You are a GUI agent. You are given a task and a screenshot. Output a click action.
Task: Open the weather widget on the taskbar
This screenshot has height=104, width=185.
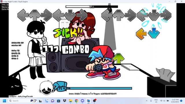pyautogui.click(x=47, y=101)
